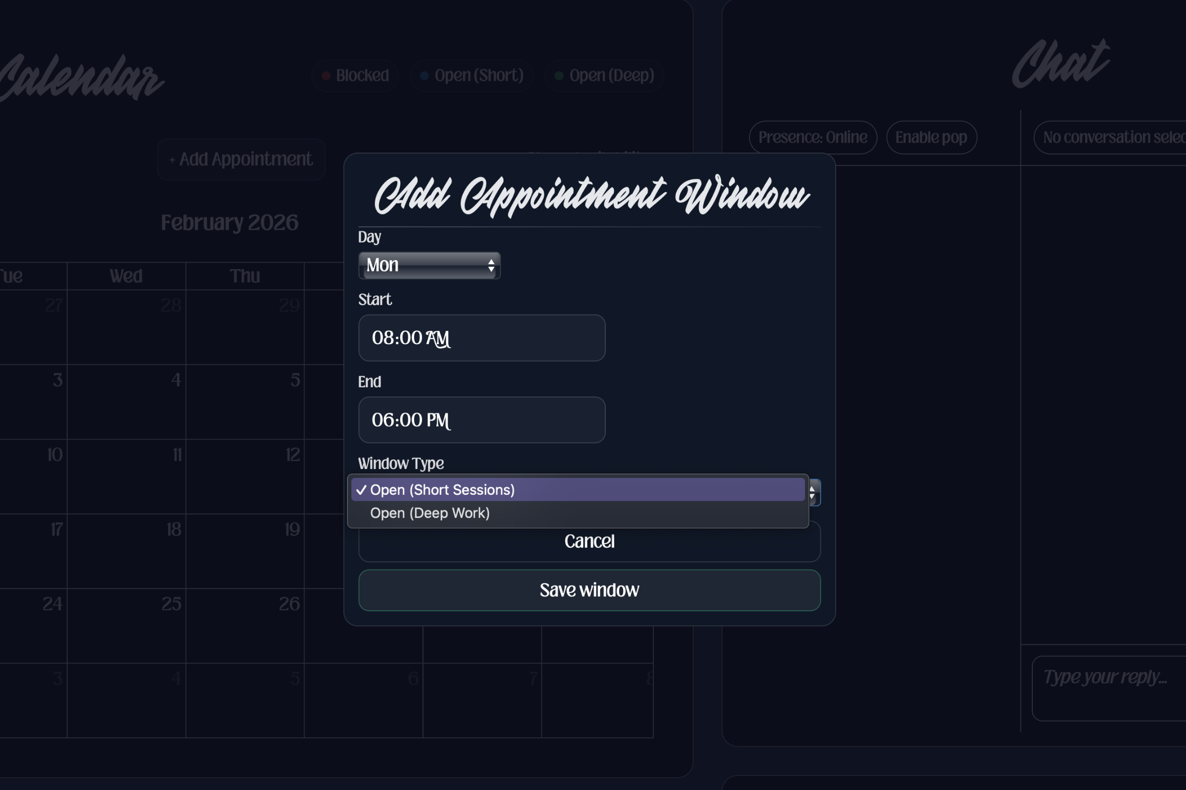
Task: Click Save window button
Action: (589, 590)
